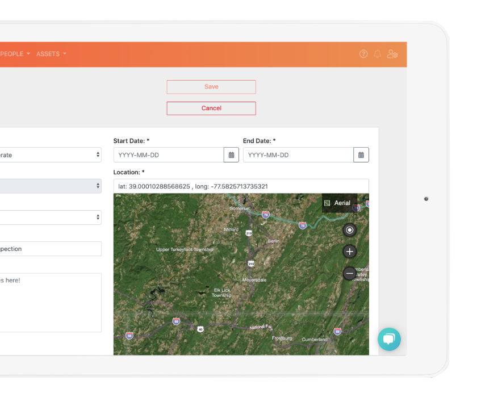481x393 pixels.
Task: Click the Milford label on the map
Action: (231, 229)
